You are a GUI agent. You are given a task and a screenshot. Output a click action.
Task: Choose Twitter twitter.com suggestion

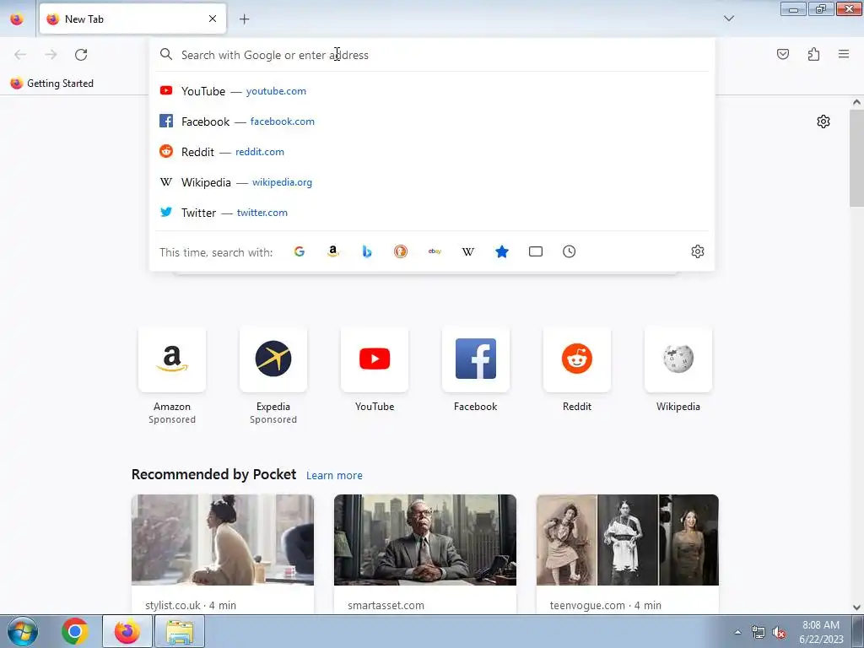click(431, 213)
